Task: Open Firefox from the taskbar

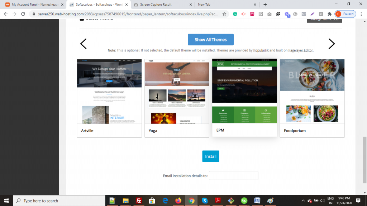Action: [x=178, y=201]
